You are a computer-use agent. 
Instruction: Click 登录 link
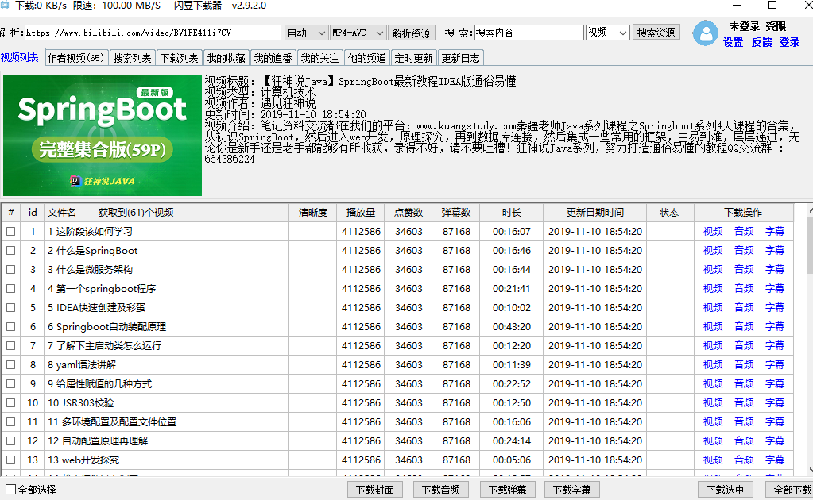coord(790,42)
